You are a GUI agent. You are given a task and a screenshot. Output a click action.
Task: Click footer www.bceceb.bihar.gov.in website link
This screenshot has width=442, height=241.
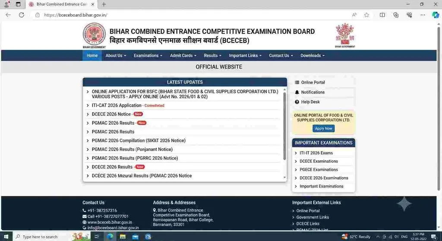tap(110, 222)
